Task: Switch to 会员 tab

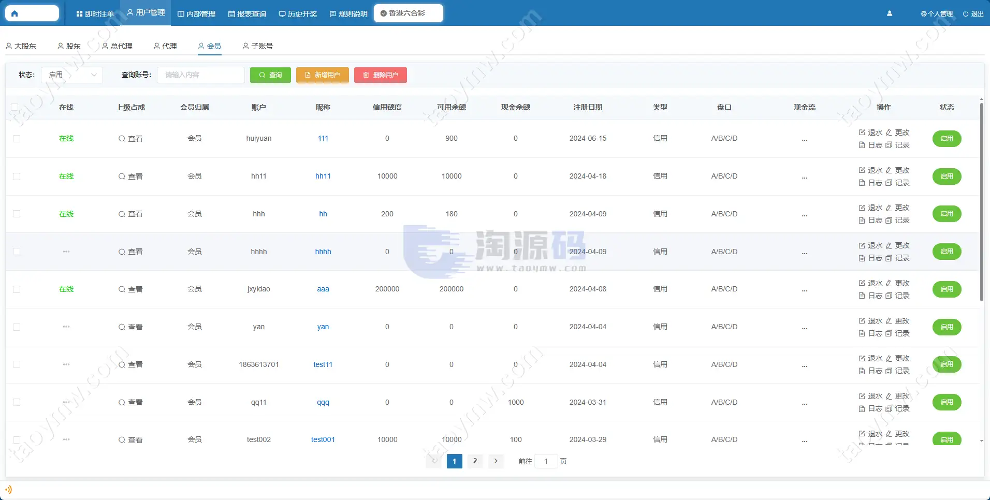Action: [x=210, y=46]
